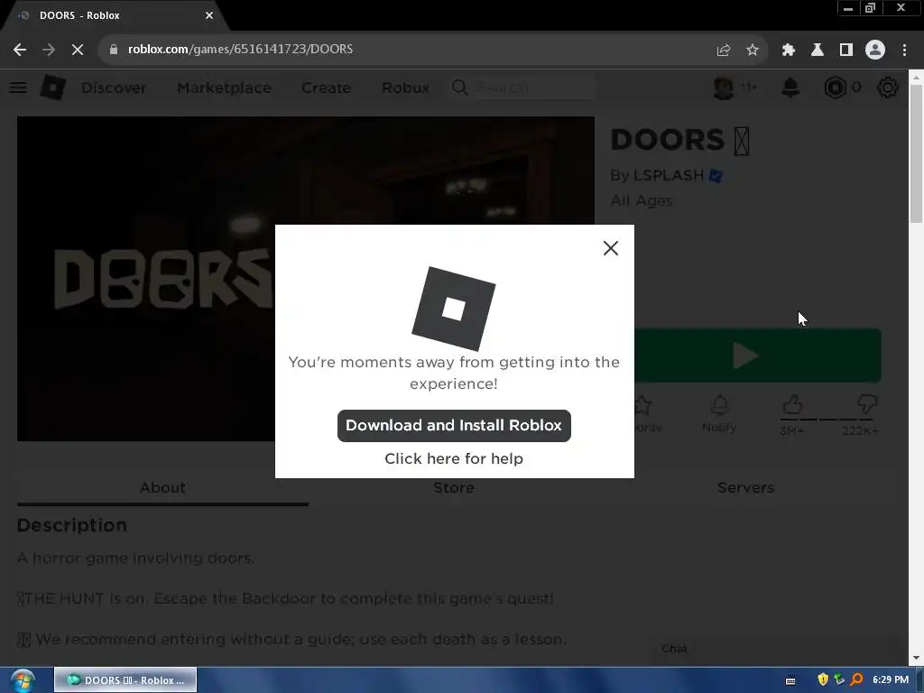Image resolution: width=924 pixels, height=693 pixels.
Task: Click the Roblox search magnifier icon
Action: [x=459, y=88]
